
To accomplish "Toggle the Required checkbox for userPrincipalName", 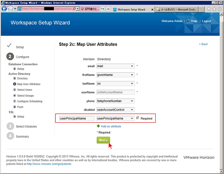I will pyautogui.click(x=138, y=118).
